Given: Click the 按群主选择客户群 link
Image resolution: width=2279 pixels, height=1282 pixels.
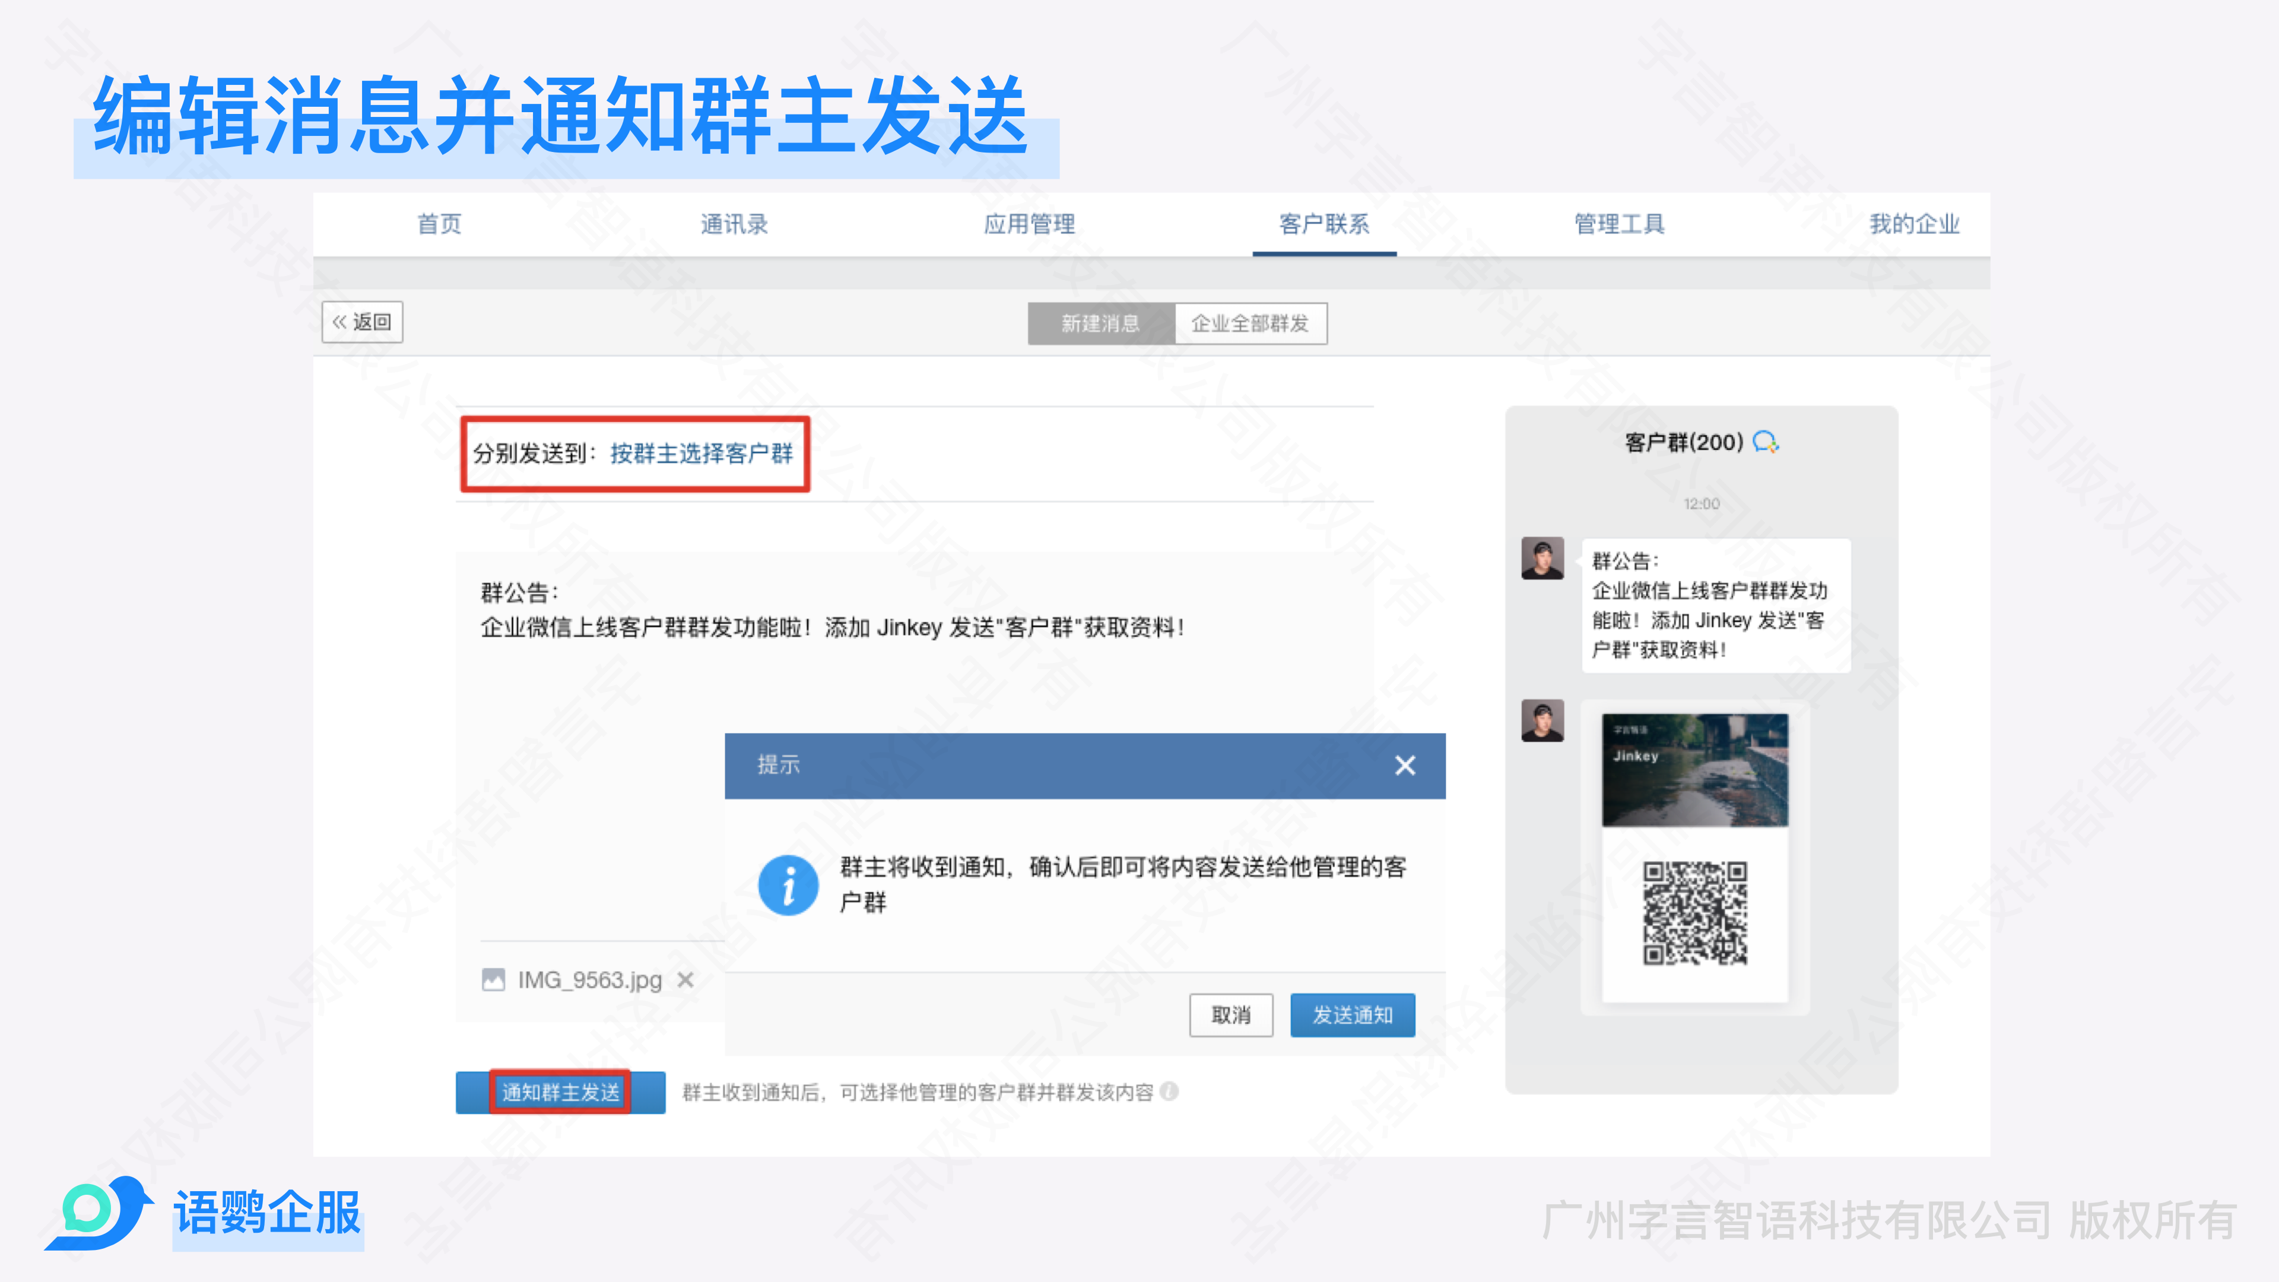Looking at the screenshot, I should pos(701,454).
